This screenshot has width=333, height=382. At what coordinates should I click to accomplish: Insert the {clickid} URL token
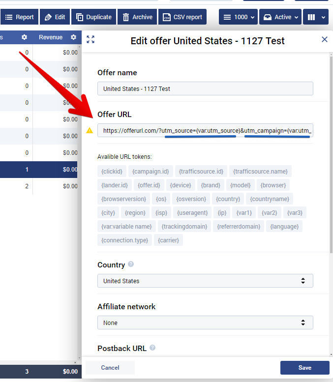coord(112,172)
